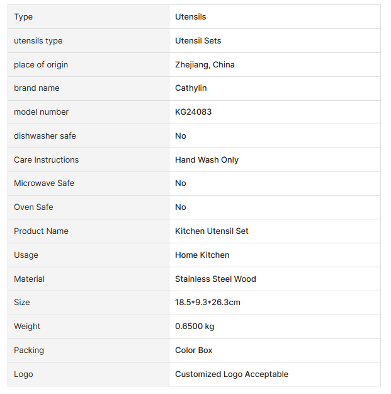Click the "dishwasher safe" label
The image size is (391, 394).
coord(45,136)
